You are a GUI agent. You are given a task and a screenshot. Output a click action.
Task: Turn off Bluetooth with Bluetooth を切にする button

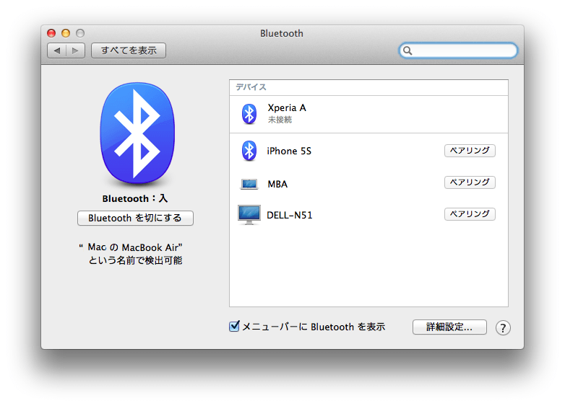point(135,218)
